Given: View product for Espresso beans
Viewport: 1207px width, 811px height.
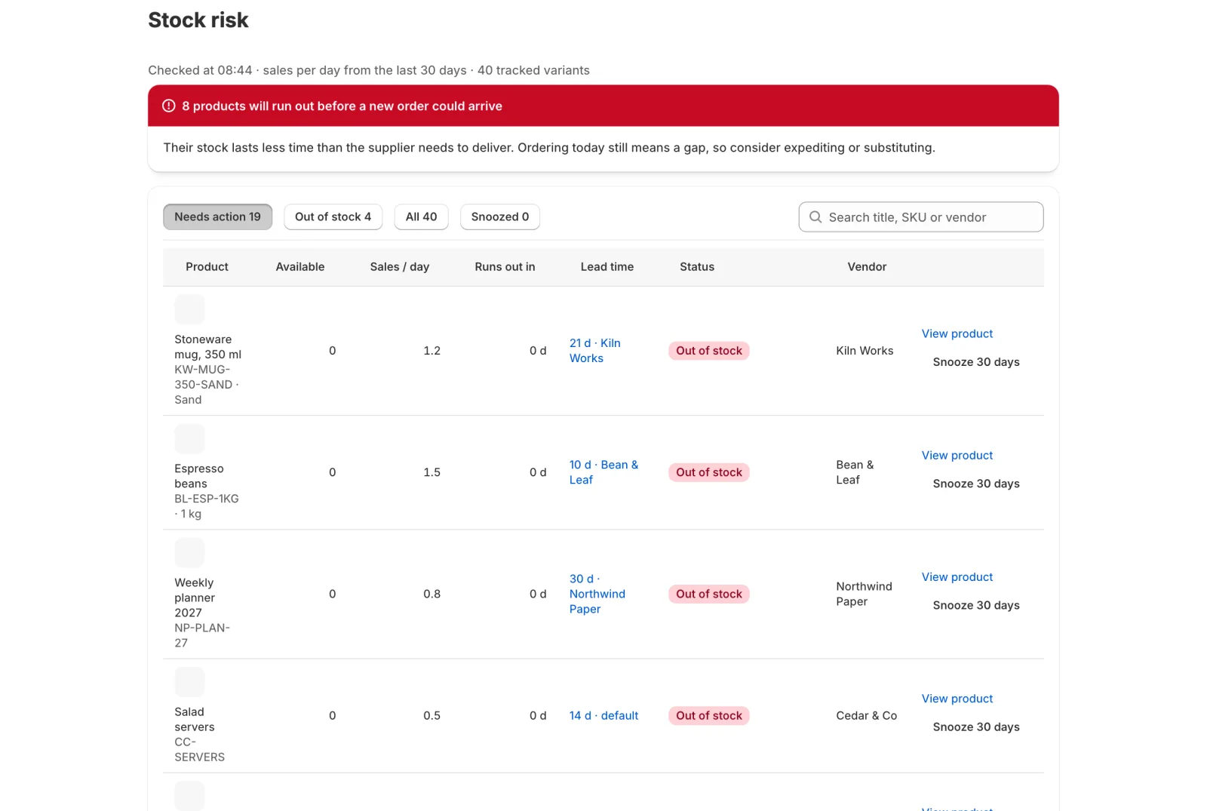Looking at the screenshot, I should point(957,455).
